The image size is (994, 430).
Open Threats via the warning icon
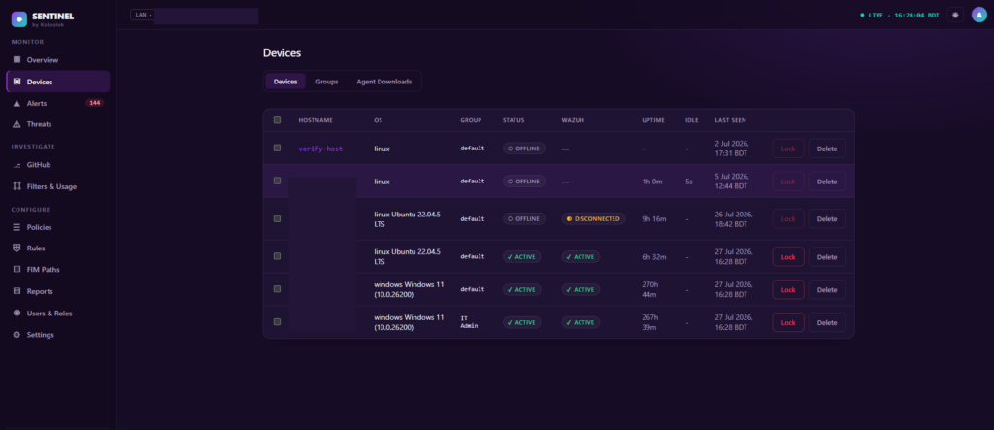tap(17, 124)
